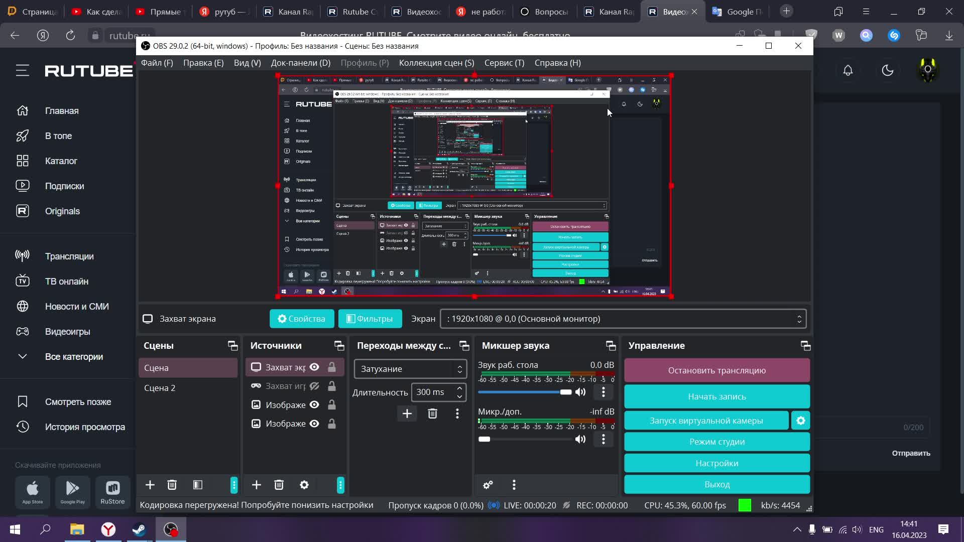Viewport: 964px width, 542px height.
Task: Open File Explorer from taskbar
Action: 77,529
